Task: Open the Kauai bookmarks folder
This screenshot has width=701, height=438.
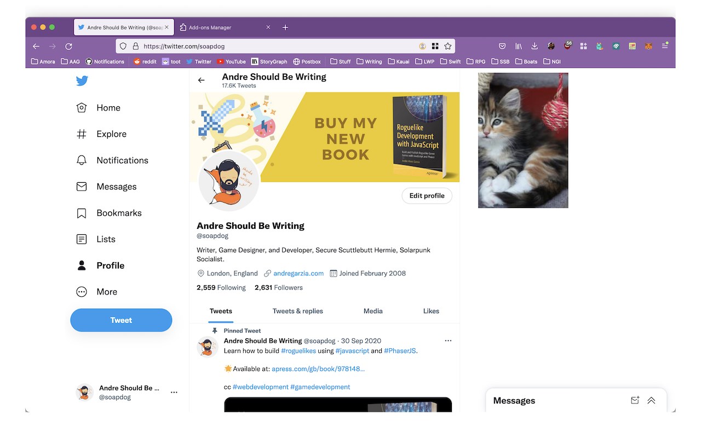Action: tap(399, 61)
